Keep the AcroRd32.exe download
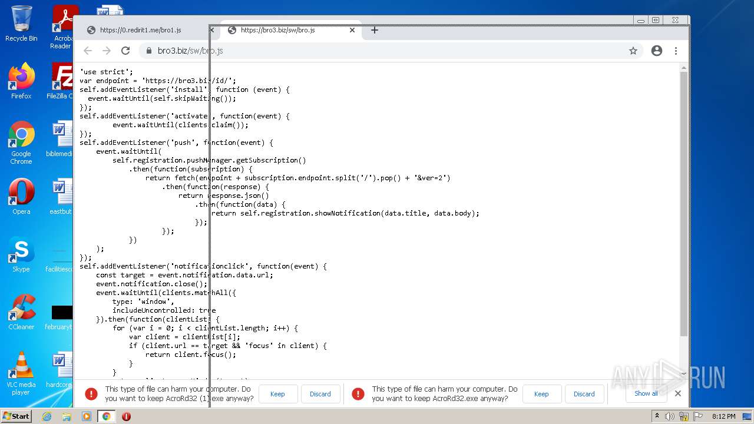Viewport: 754px width, 424px height. click(541, 394)
